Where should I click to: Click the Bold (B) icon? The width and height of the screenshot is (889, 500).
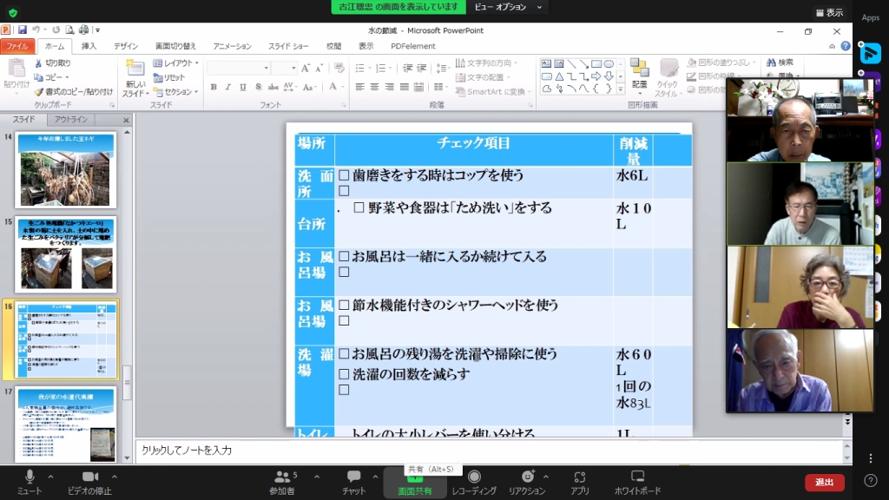click(214, 87)
